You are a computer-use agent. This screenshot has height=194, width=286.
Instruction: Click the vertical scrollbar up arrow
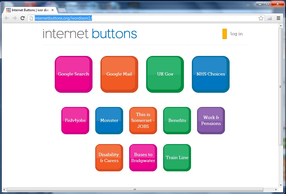tap(281, 26)
